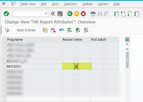Click the green Enter checkmark icon
Image resolution: width=143 pixels, height=102 pixels.
(x=6, y=14)
